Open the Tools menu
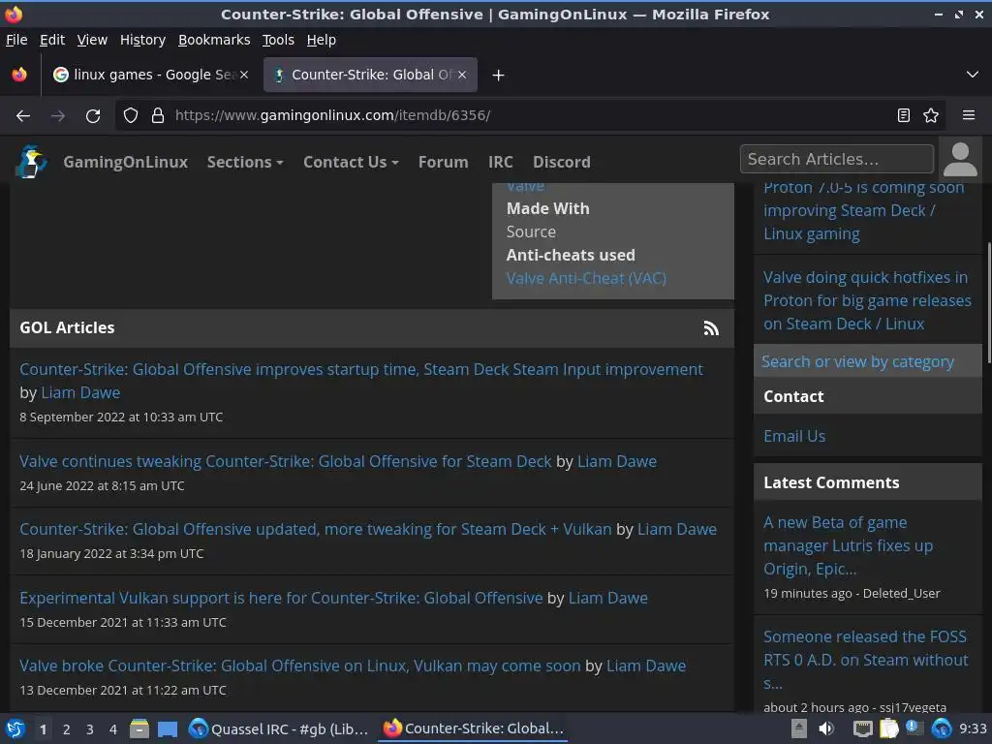The image size is (992, 744). coord(278,40)
